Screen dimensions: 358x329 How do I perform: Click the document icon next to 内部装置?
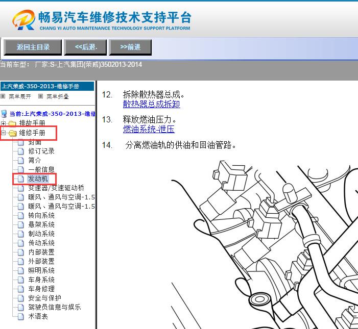click(x=21, y=252)
